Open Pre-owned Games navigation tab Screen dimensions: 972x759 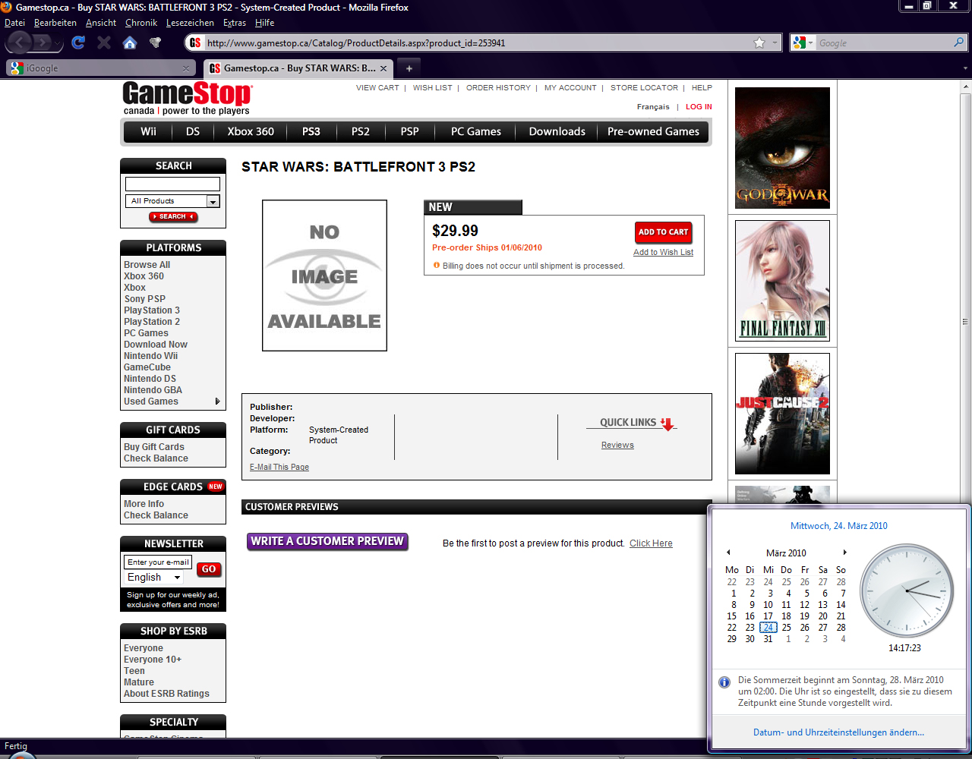[653, 131]
